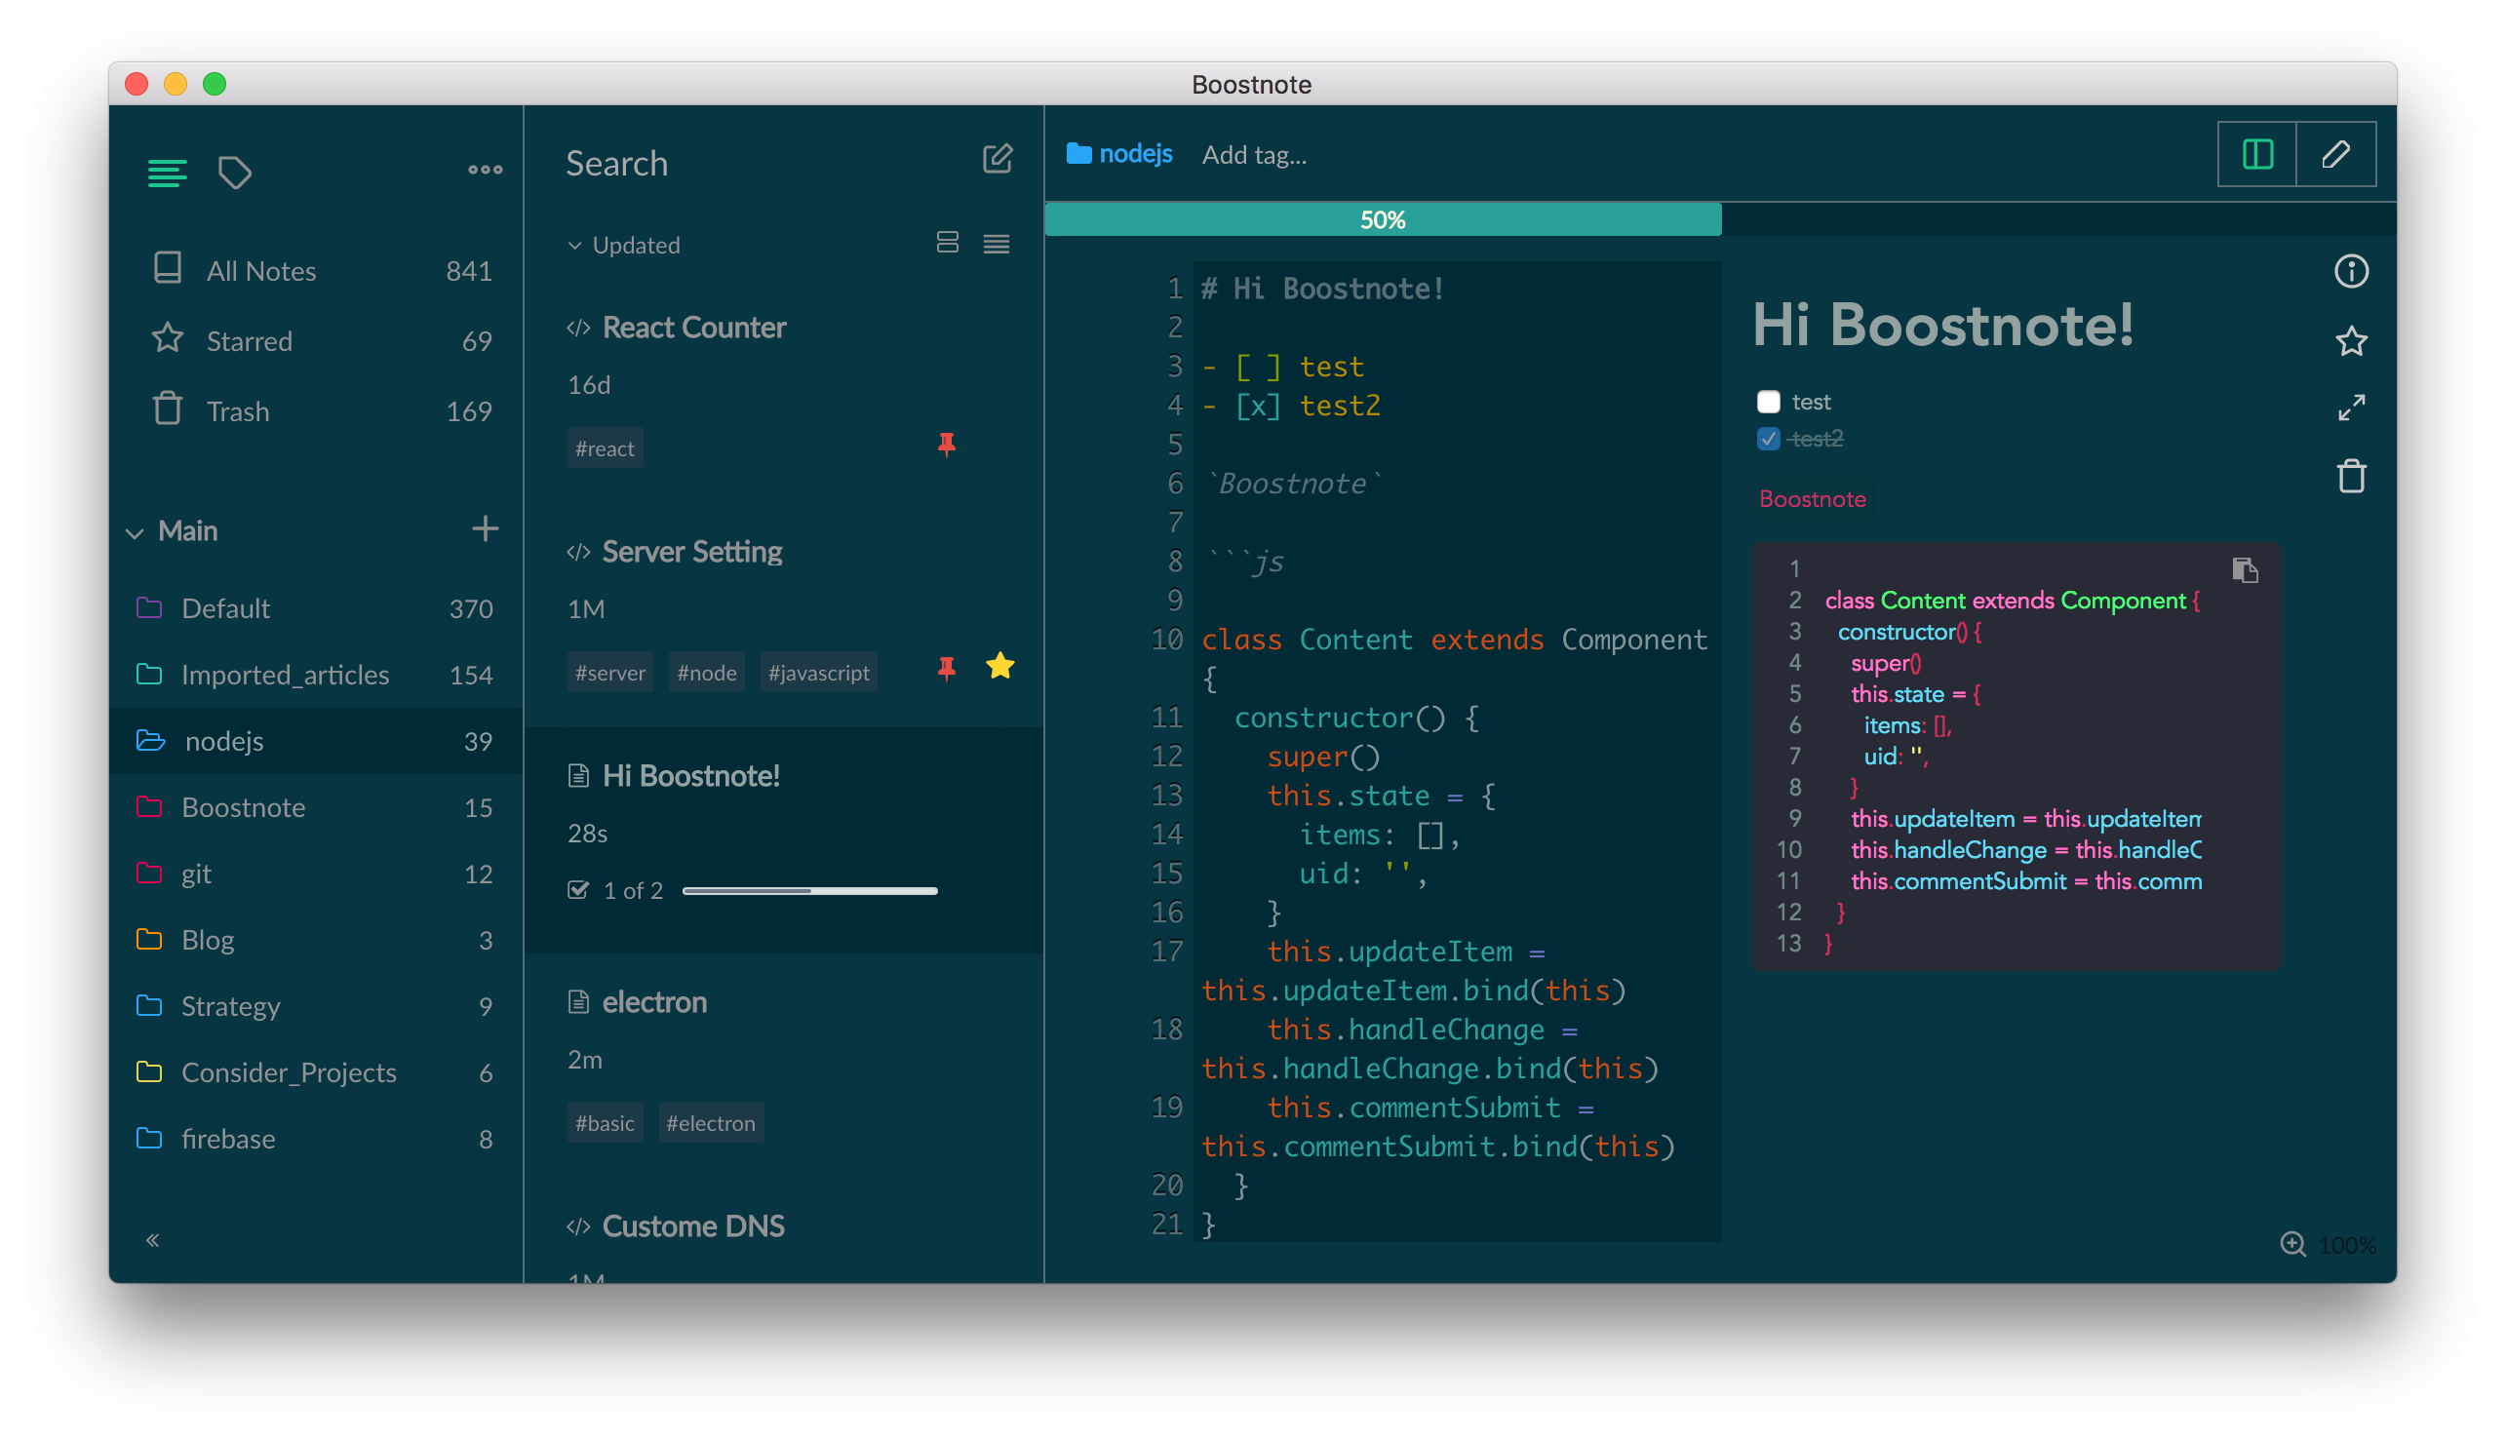Select the Boostnote folder
Image resolution: width=2506 pixels, height=1439 pixels.
316,806
